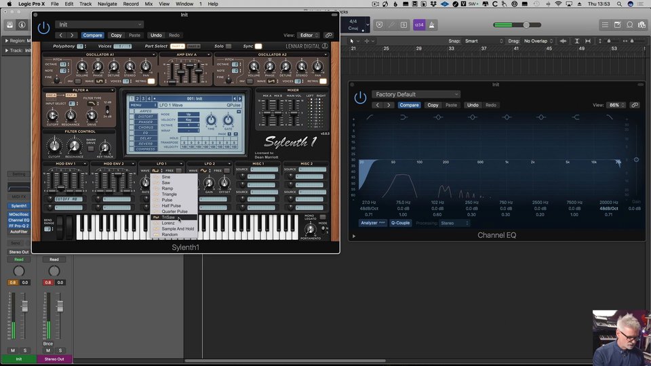Open the Navigate menu
Screen dimensions: 651x366
coord(107,4)
